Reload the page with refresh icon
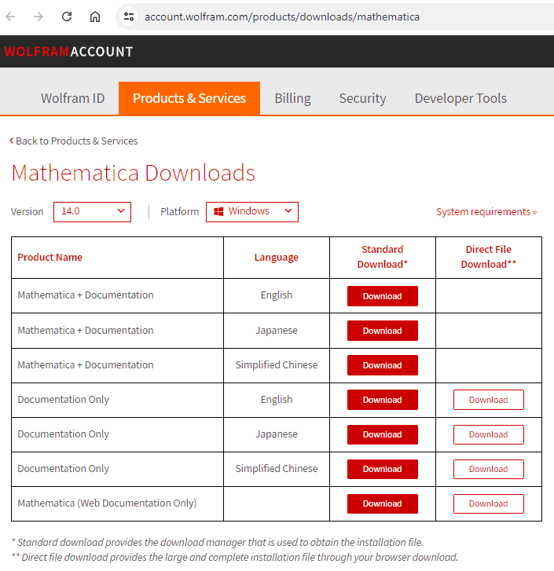 coord(67,16)
